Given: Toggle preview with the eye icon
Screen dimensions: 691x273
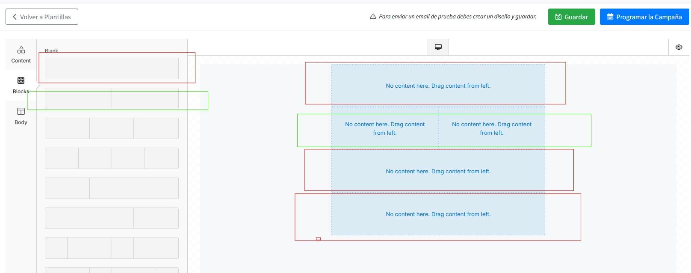Looking at the screenshot, I should pyautogui.click(x=679, y=47).
